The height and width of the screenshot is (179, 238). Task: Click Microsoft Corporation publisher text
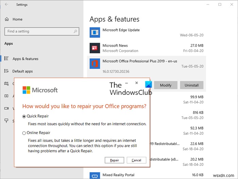point(120,51)
